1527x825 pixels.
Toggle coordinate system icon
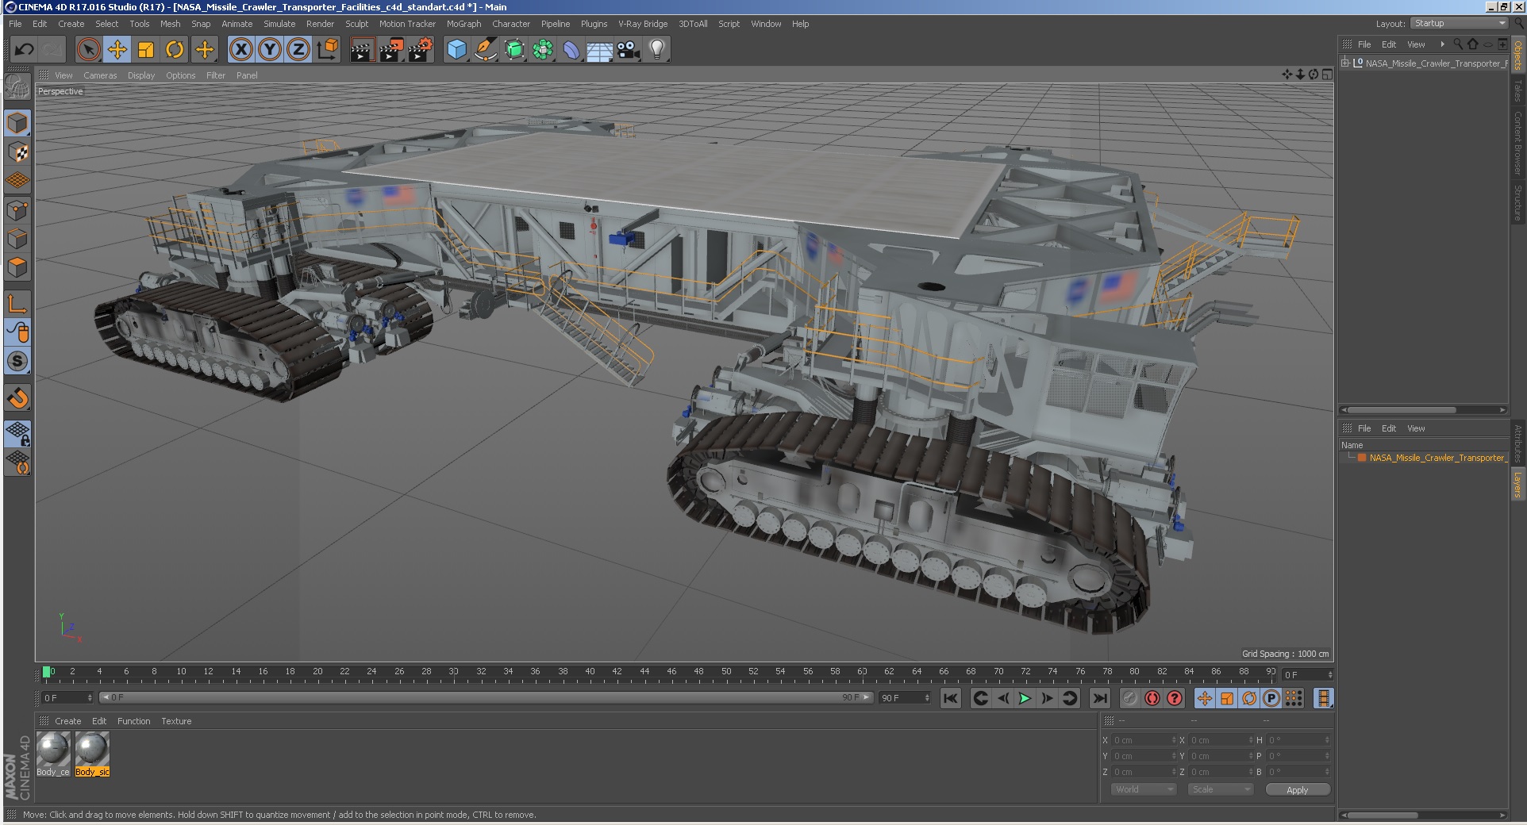327,50
